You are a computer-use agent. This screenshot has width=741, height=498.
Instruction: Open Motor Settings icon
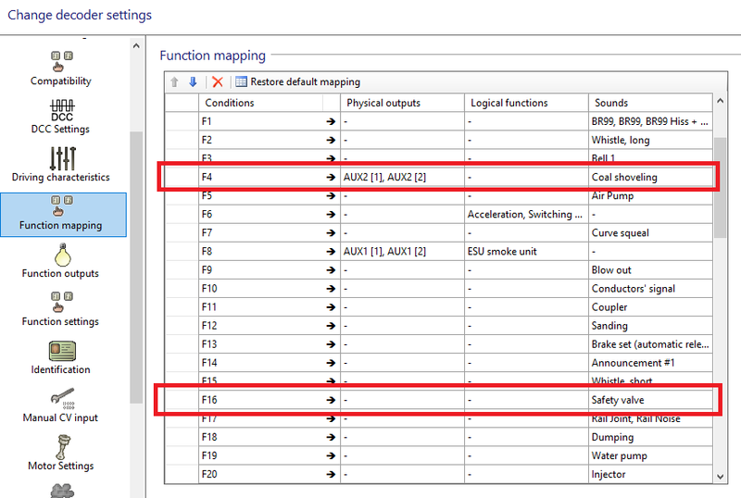tap(61, 446)
